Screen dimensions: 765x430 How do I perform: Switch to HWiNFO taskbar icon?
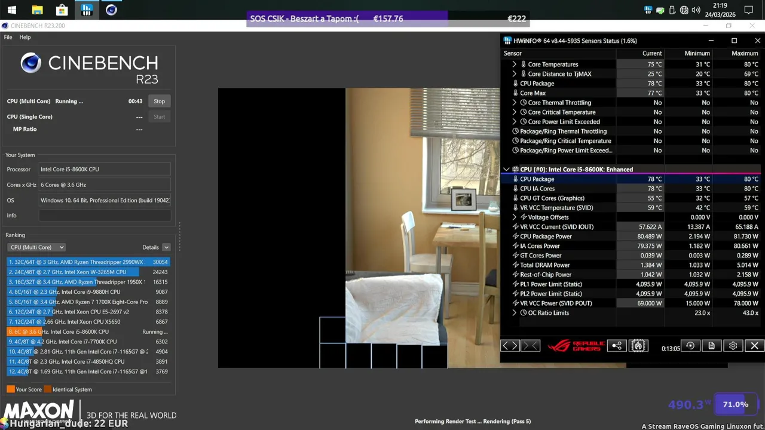(x=87, y=10)
